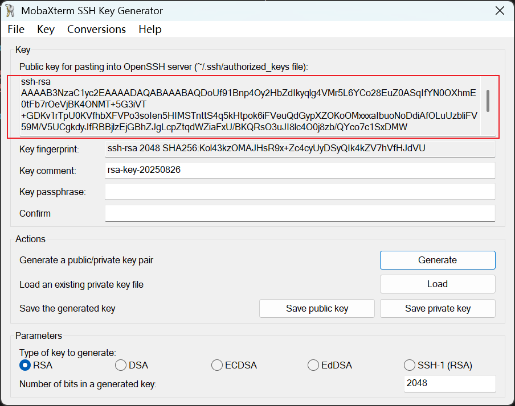
Task: Click the Key fingerprint field
Action: coord(300,148)
